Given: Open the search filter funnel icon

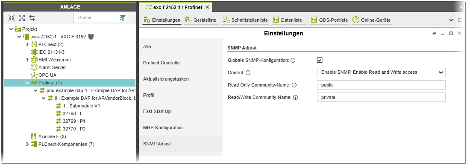Looking at the screenshot, I should pos(122,18).
